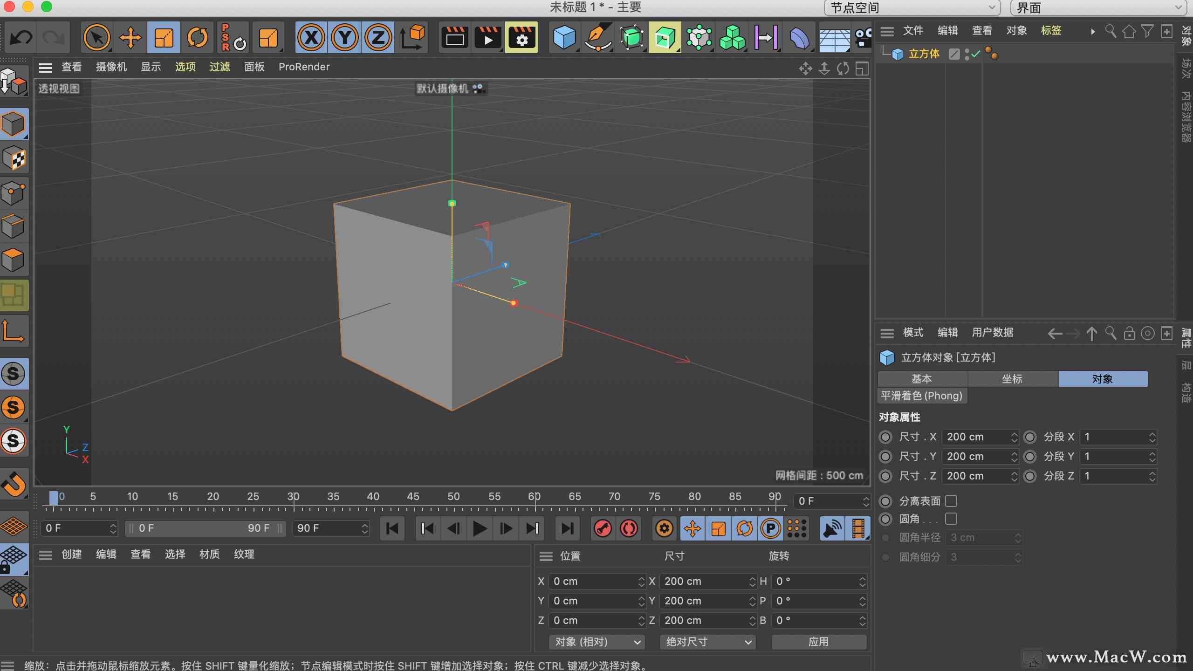Click the deformer bend icon
Viewport: 1193px width, 671px height.
[x=800, y=37]
